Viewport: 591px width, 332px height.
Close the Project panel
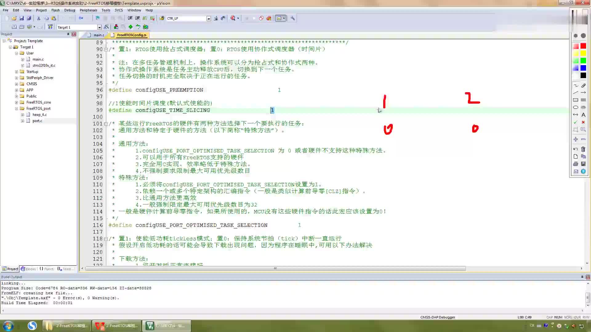coord(74,34)
